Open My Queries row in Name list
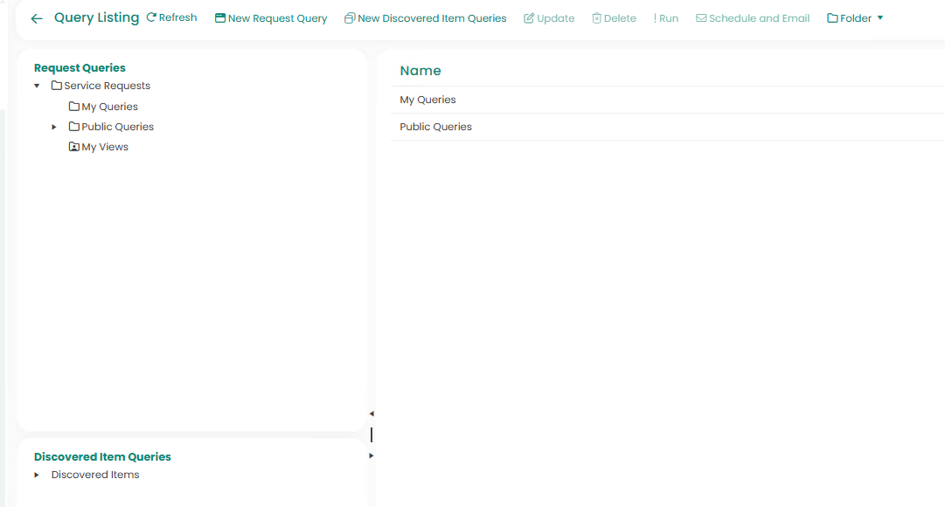Image resolution: width=945 pixels, height=507 pixels. pos(427,100)
